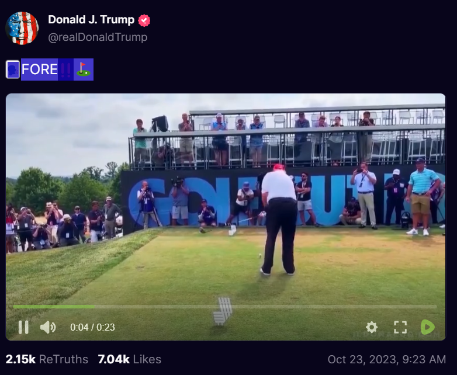Viewport: 457px width, 375px height.
Task: Click the Oct 23, 2023 timestamp
Action: (387, 359)
